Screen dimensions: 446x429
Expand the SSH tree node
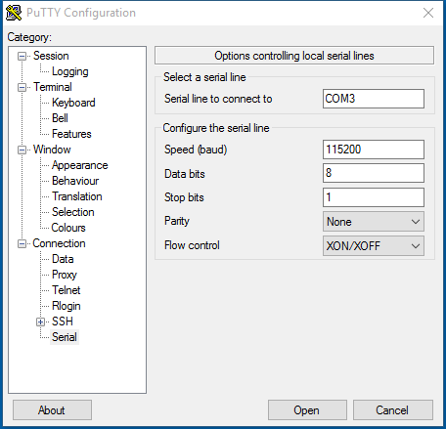coord(40,322)
